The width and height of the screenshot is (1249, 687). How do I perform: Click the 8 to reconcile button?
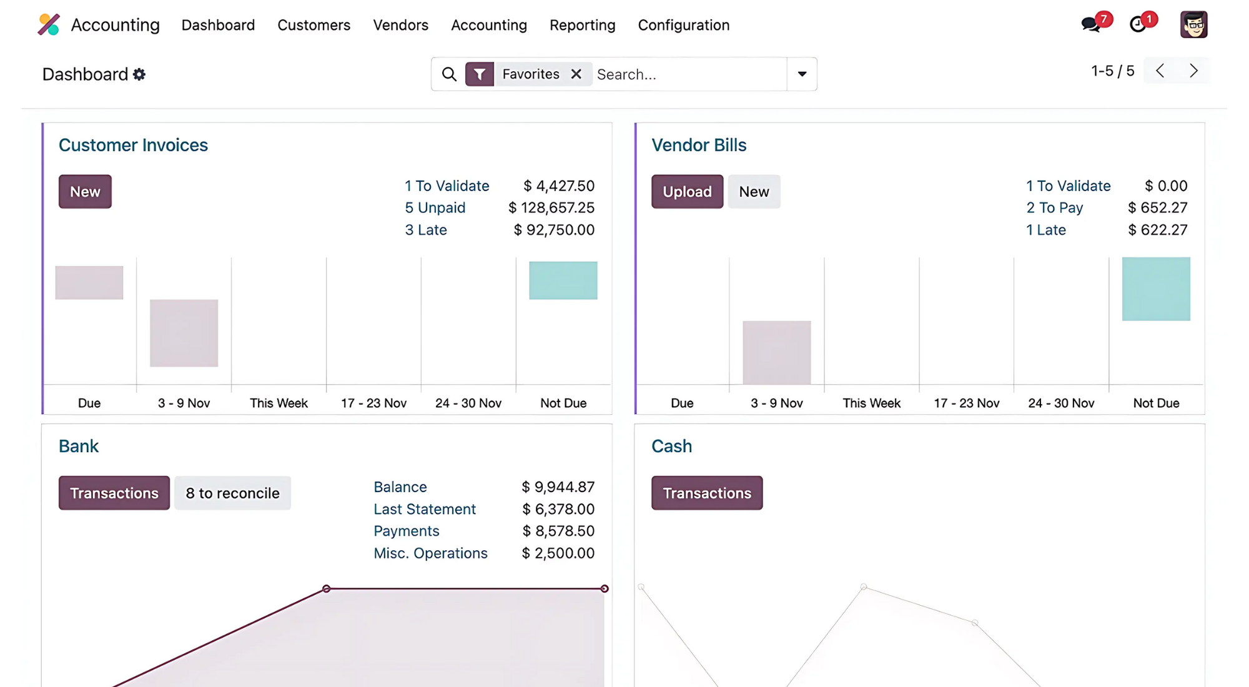232,493
